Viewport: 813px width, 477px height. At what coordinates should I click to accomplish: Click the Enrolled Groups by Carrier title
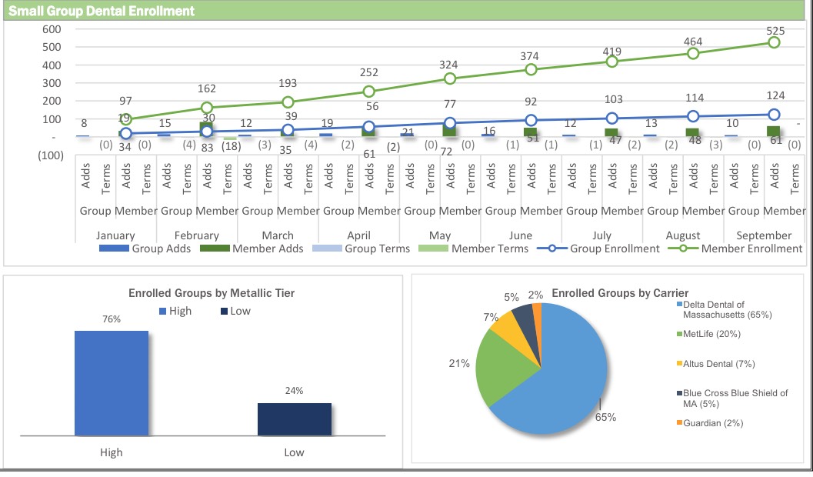[x=619, y=293]
